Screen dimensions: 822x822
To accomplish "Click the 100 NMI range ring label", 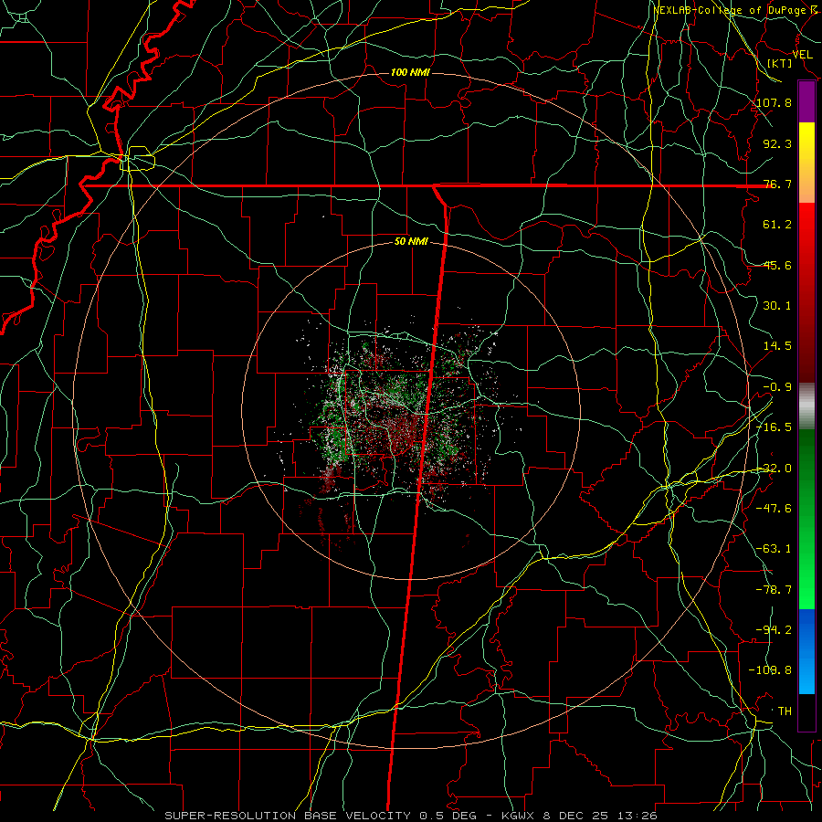I will pos(410,72).
